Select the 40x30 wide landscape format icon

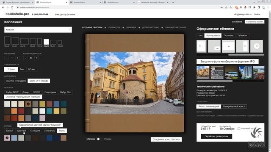[24, 41]
